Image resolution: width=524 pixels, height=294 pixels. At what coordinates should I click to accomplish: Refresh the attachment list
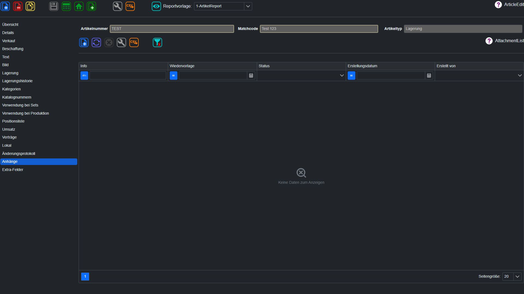[x=96, y=42]
